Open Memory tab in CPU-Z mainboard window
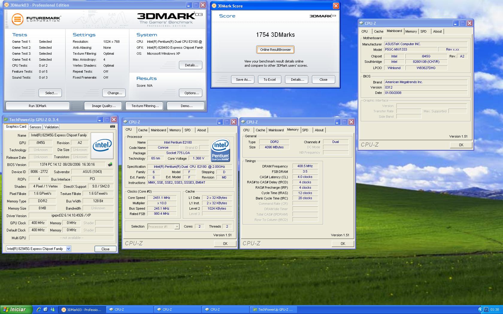 point(411,31)
